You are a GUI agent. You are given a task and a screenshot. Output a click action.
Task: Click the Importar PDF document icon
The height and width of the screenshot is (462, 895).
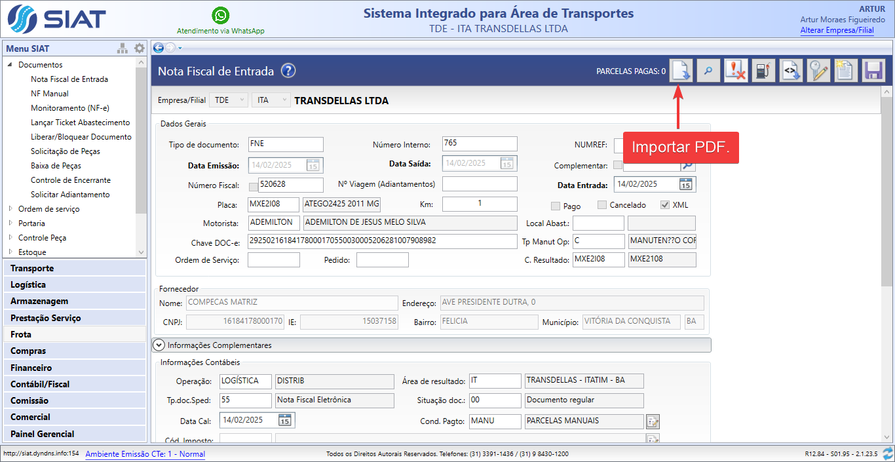click(x=681, y=71)
